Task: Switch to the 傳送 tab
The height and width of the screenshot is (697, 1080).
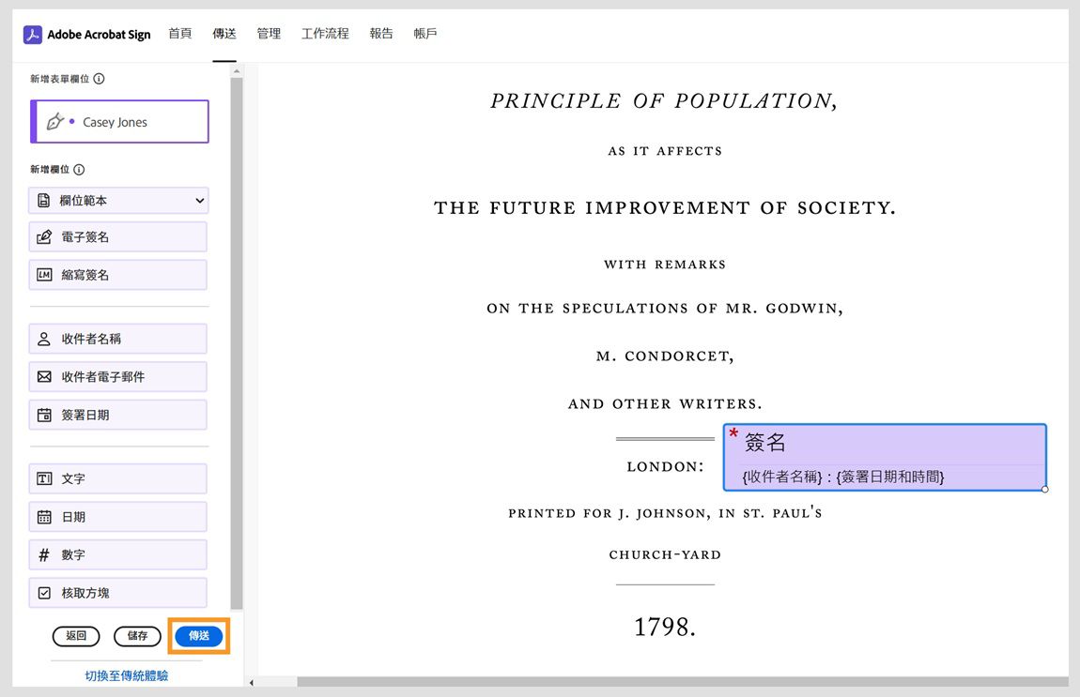Action: click(x=224, y=34)
